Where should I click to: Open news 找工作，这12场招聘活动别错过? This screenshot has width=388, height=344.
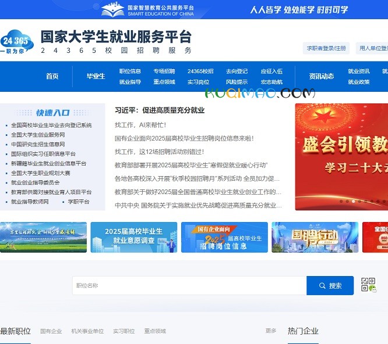point(160,152)
